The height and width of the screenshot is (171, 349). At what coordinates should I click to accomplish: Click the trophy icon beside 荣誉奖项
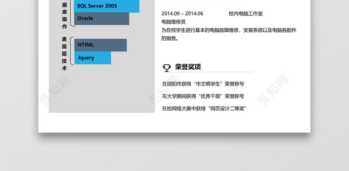[167, 68]
